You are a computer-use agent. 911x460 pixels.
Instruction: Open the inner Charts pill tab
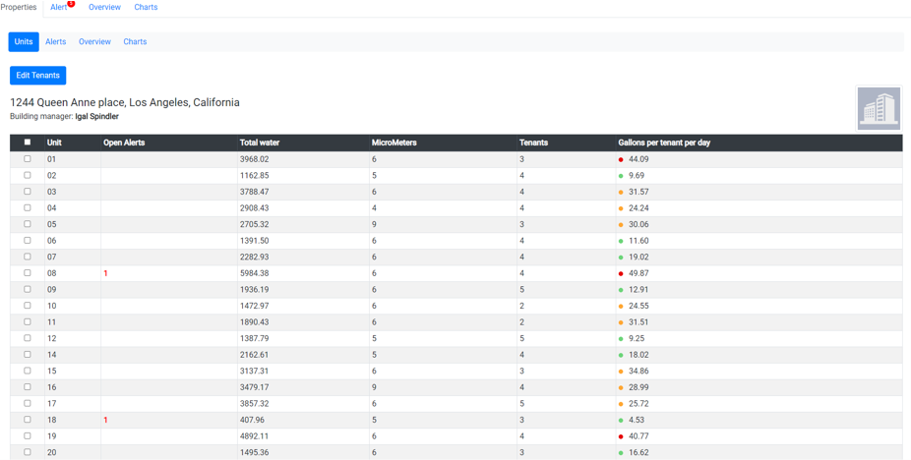point(135,42)
